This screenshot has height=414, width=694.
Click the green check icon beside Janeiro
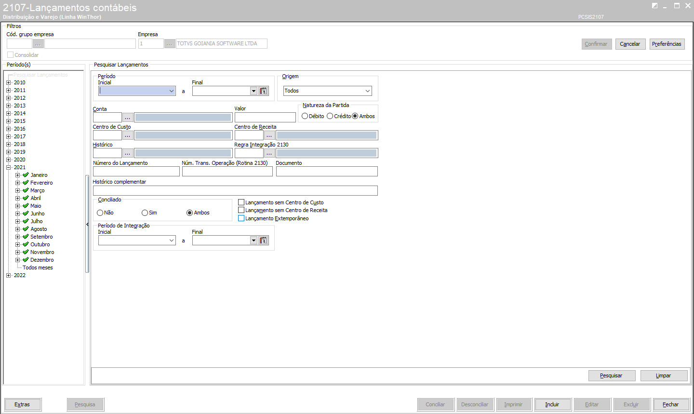(x=26, y=175)
